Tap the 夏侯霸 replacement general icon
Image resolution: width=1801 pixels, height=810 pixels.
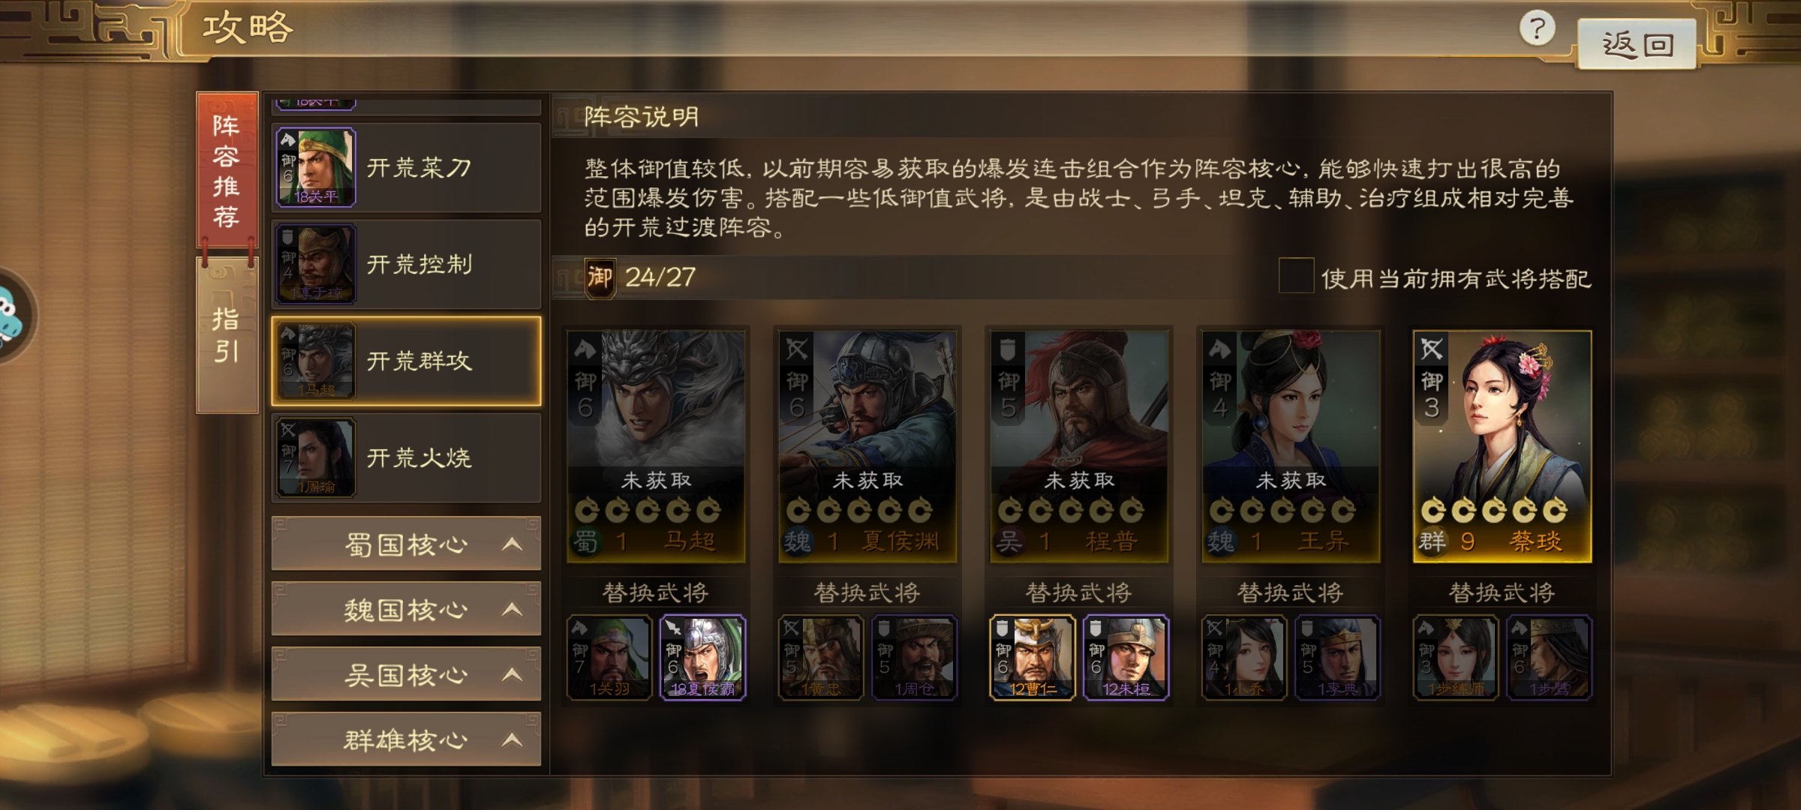(x=702, y=658)
